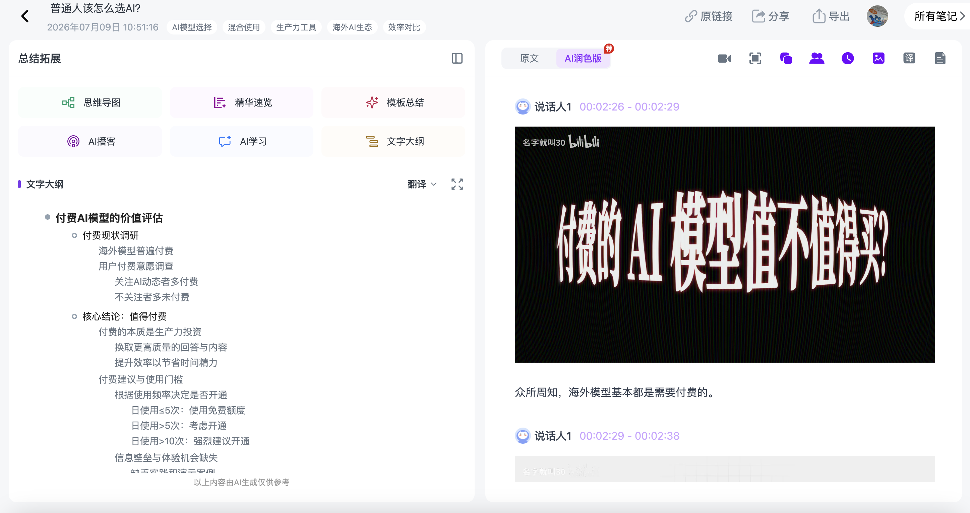Open the 思维导图 mind map
Image resolution: width=970 pixels, height=513 pixels.
[x=90, y=102]
